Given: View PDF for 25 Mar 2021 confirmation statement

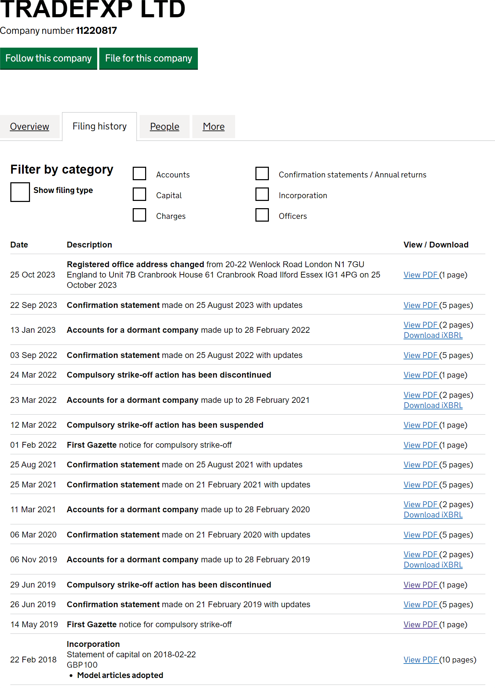Looking at the screenshot, I should tap(421, 485).
